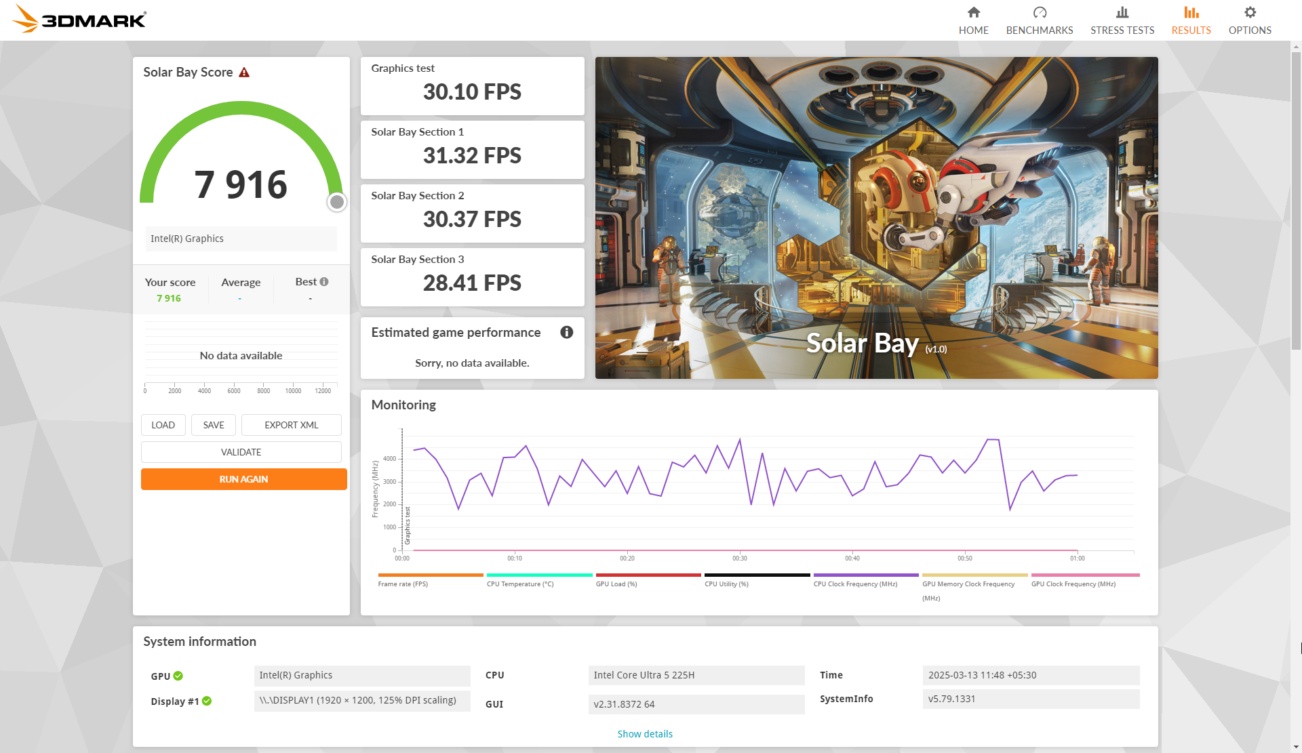Click the info icon next to Best
1302x753 pixels.
click(x=324, y=282)
